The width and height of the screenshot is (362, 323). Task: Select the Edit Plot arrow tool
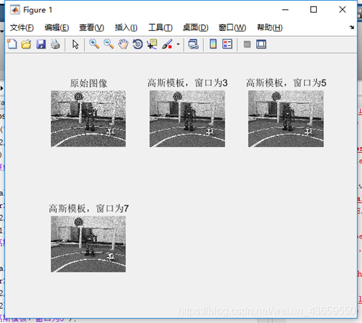pyautogui.click(x=75, y=44)
